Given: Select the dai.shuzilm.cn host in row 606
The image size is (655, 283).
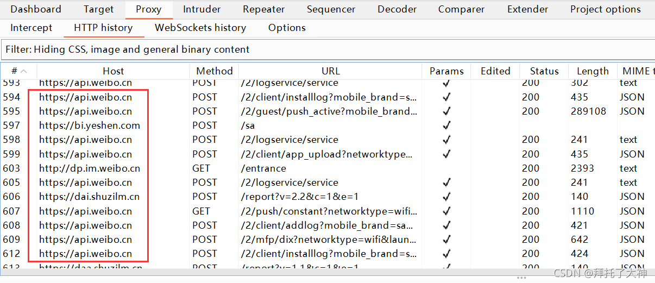Looking at the screenshot, I should point(89,197).
